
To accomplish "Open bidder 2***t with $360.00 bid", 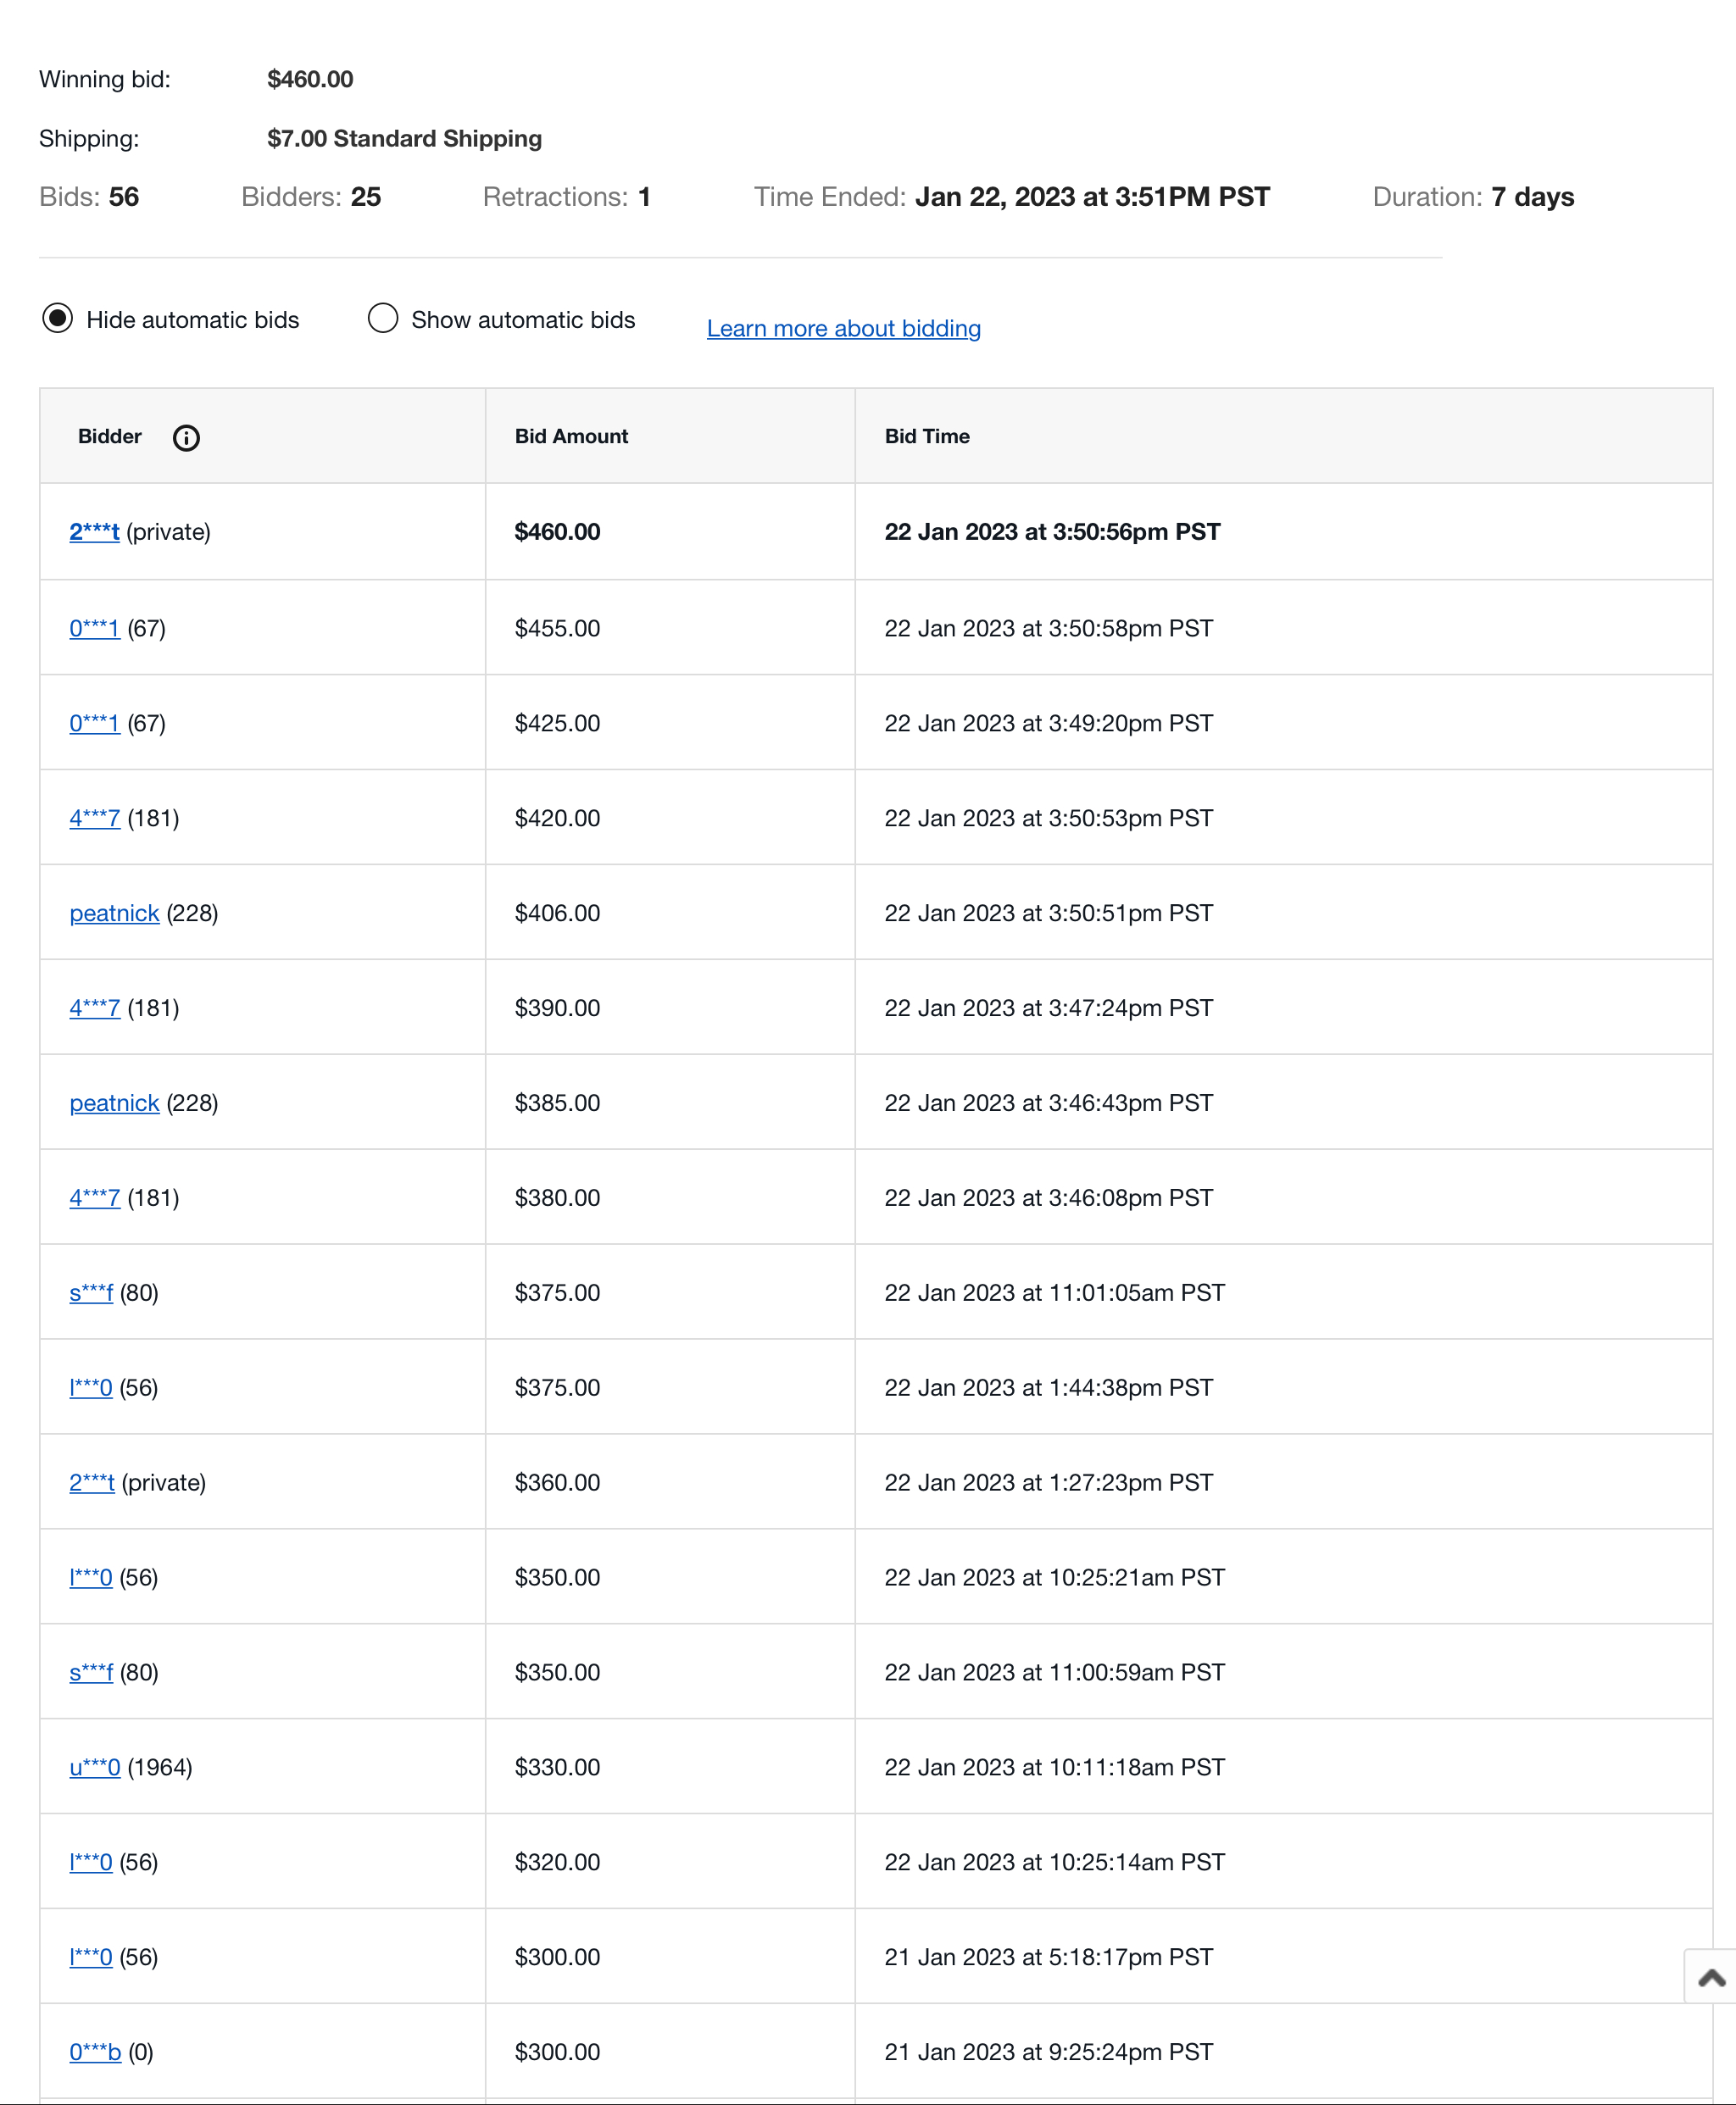I will coord(92,1483).
